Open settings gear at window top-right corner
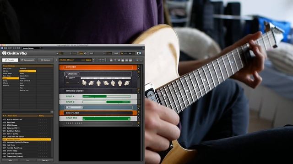This screenshot has width=293, height=164. 143,48
